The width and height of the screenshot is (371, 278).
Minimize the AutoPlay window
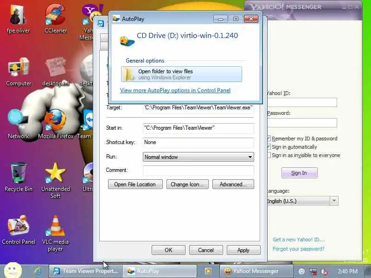point(220,19)
